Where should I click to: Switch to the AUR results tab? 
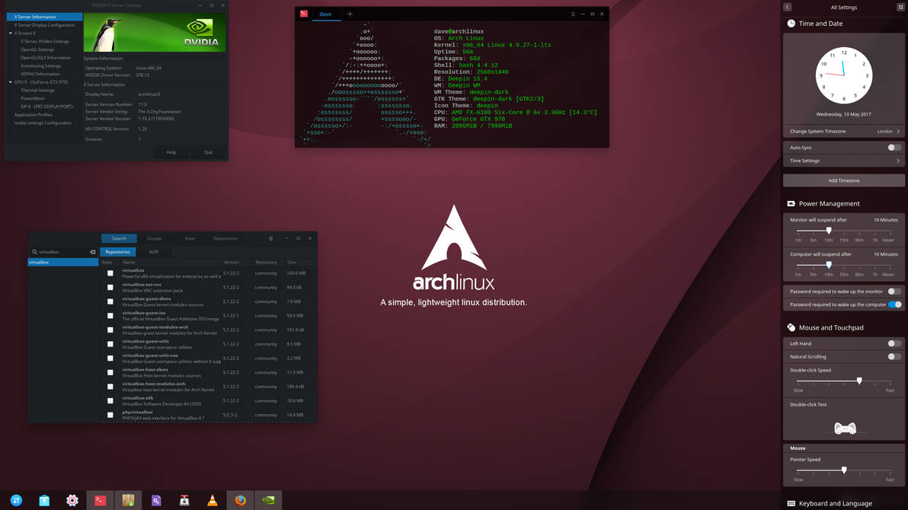click(x=153, y=252)
